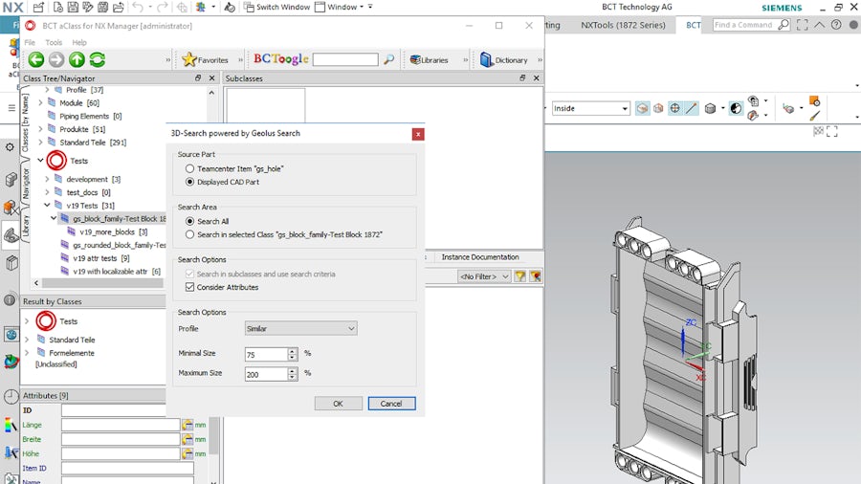Toggle the Consider Attributes checkbox

click(190, 287)
